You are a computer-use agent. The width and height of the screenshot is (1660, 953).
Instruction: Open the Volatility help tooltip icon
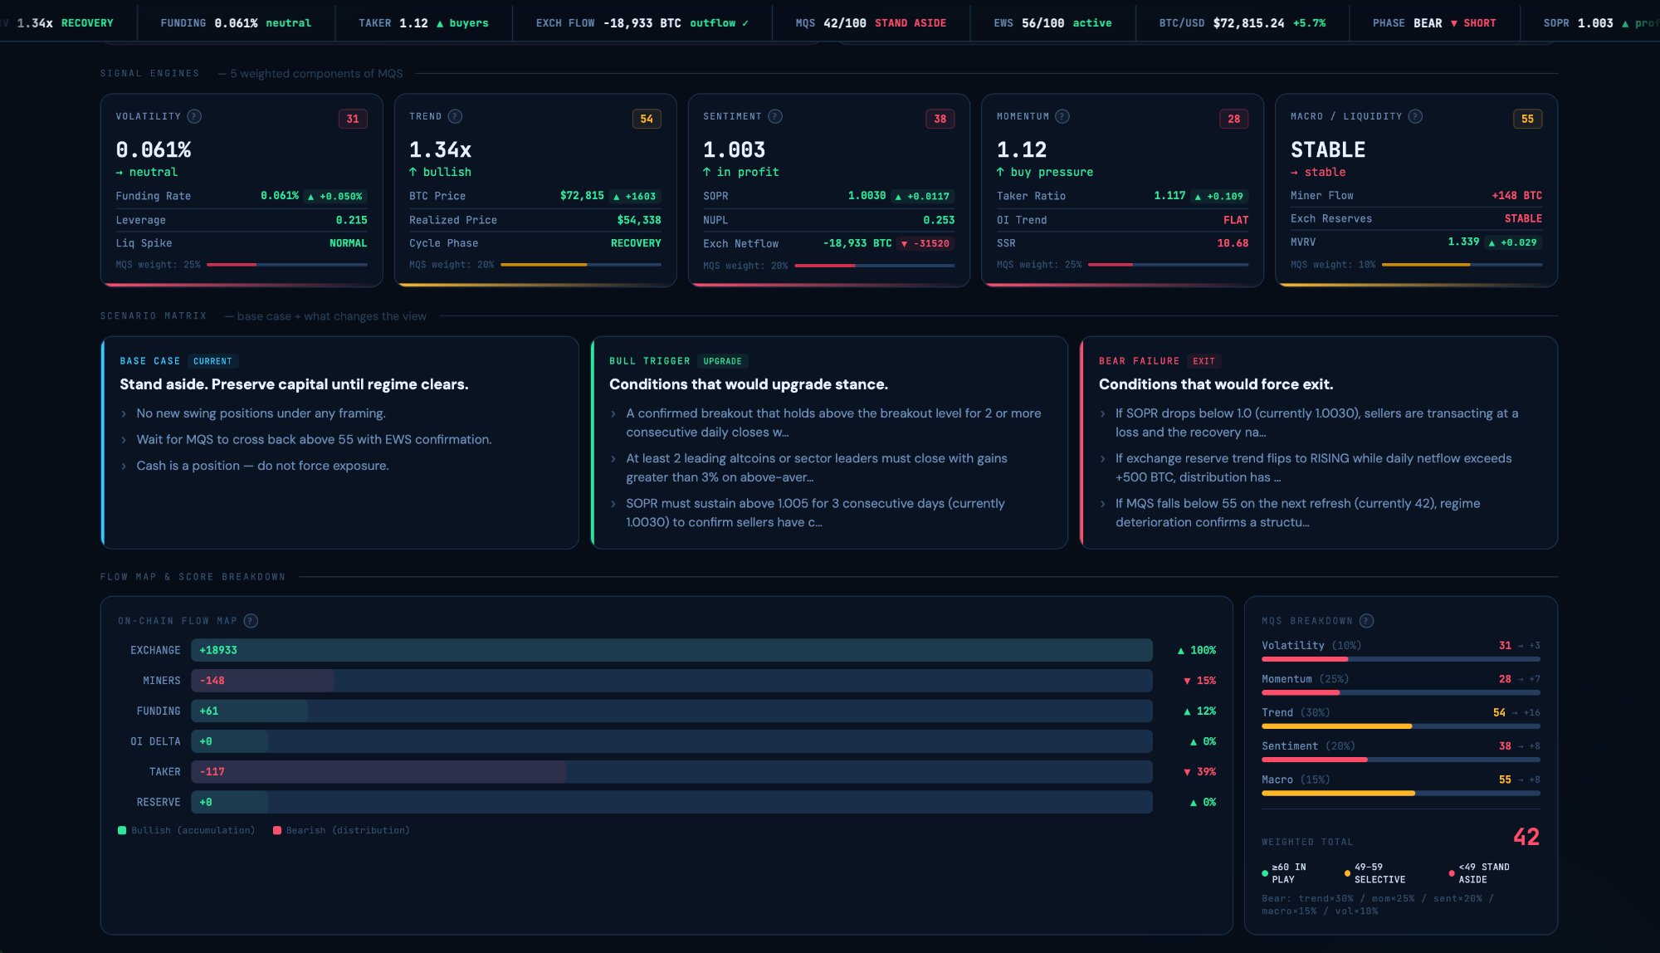[194, 116]
